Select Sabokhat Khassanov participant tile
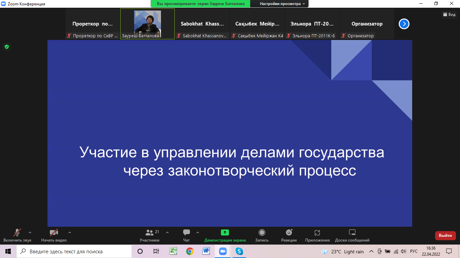460x258 pixels. (202, 24)
